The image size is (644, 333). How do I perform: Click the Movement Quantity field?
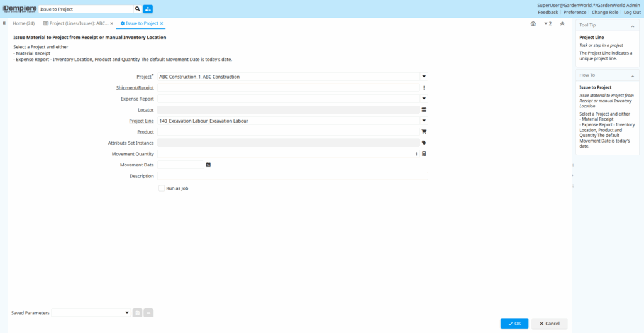pos(288,154)
